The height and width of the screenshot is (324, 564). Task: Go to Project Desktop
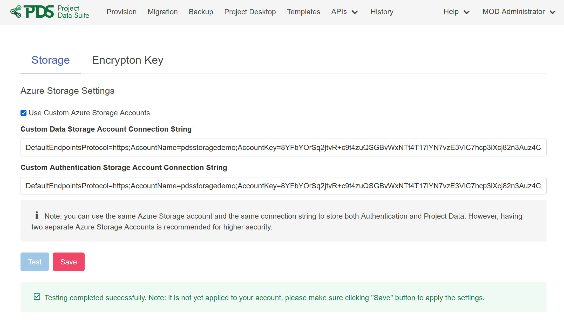pyautogui.click(x=250, y=12)
